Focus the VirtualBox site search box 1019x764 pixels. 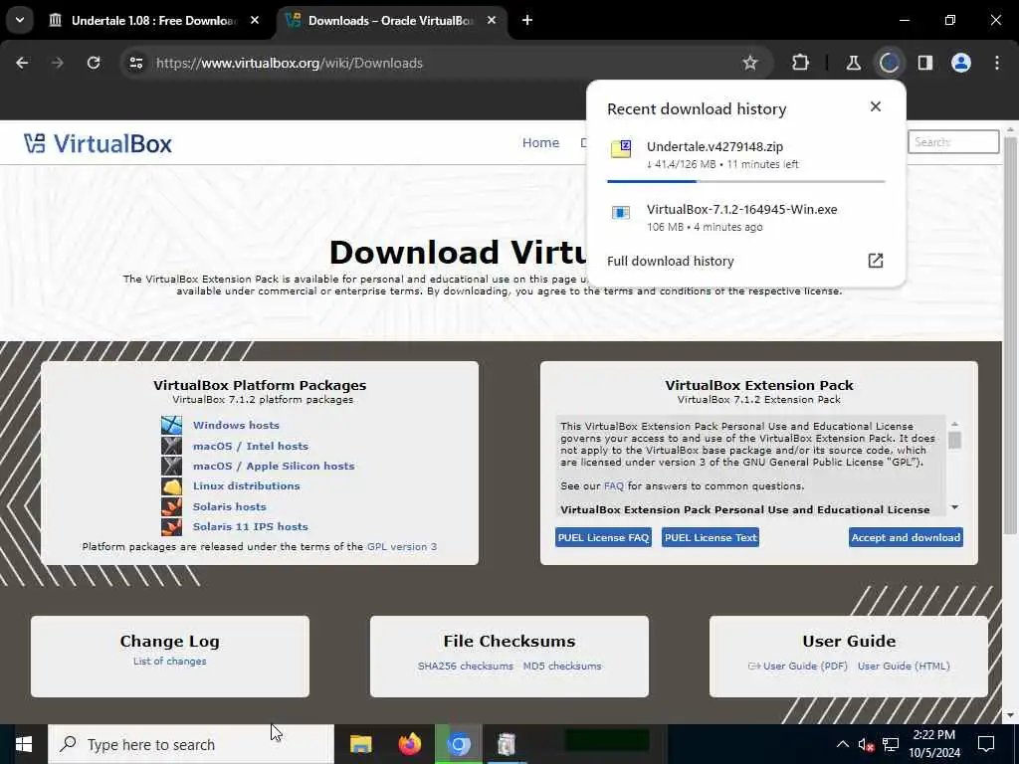(953, 141)
